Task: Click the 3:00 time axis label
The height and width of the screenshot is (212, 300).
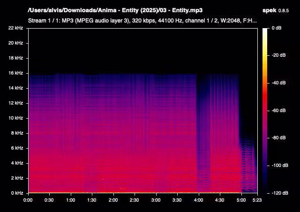Action: point(156,200)
